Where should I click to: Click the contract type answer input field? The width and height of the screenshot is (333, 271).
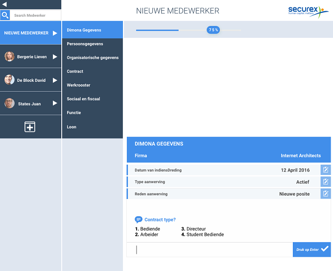coord(210,249)
